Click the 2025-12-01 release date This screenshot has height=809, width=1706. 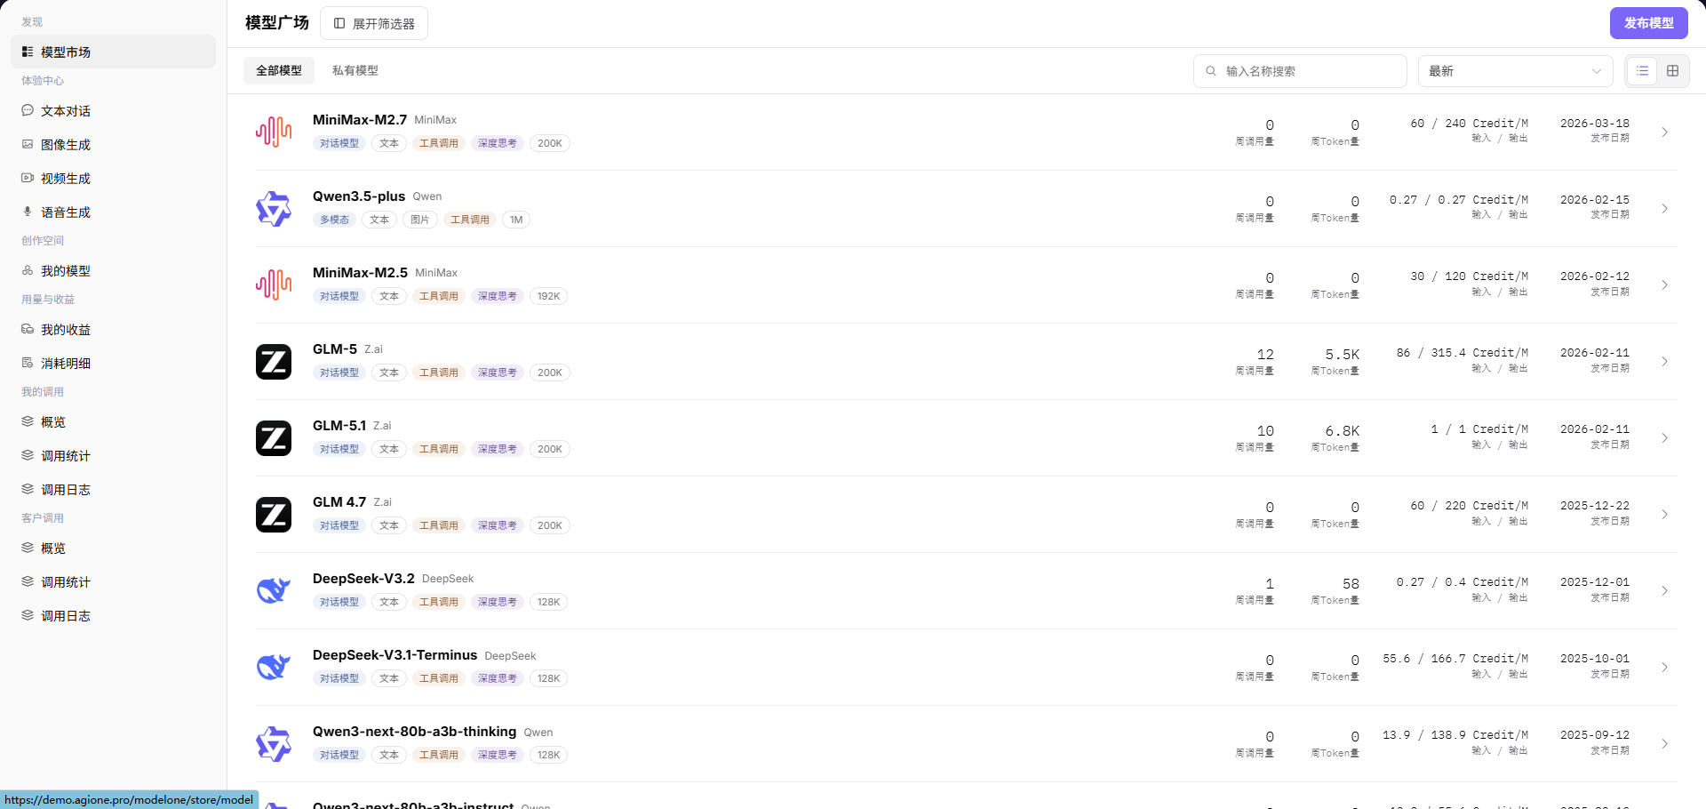coord(1595,582)
